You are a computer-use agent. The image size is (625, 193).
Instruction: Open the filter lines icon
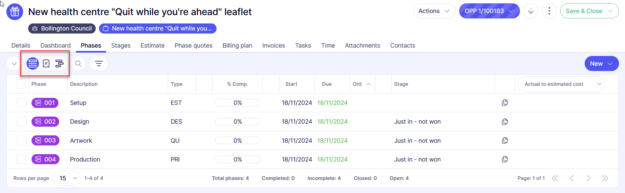click(99, 64)
